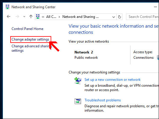Screen dimensions: 159x119
Task: Expand the double-chevron breadcrumb overflow
Action: [43, 17]
